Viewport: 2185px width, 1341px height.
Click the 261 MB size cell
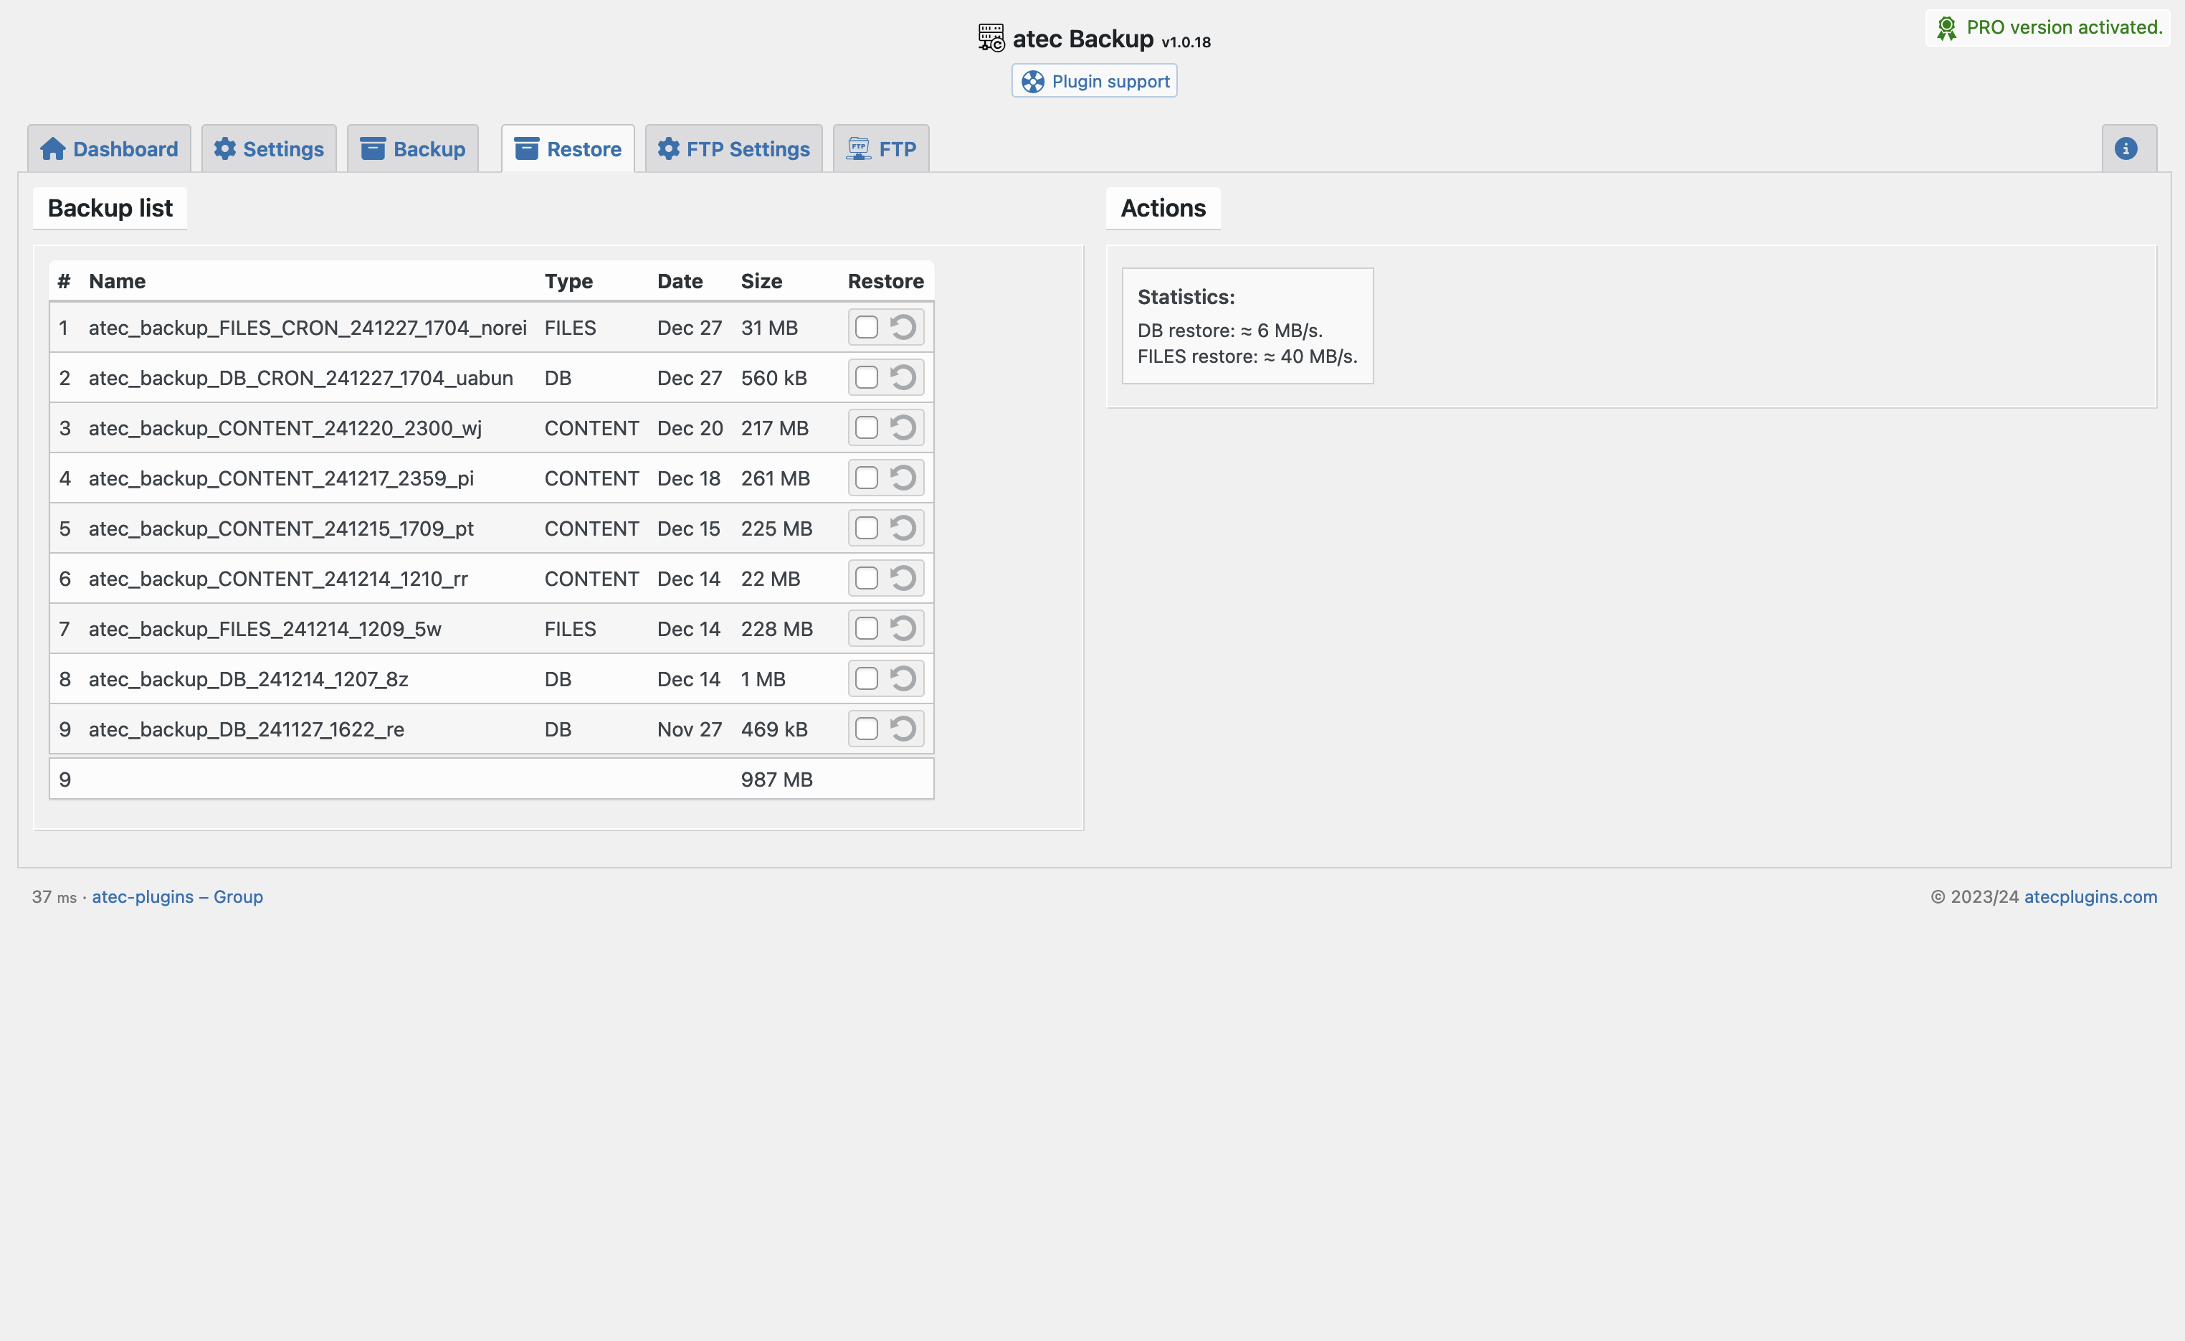[775, 478]
